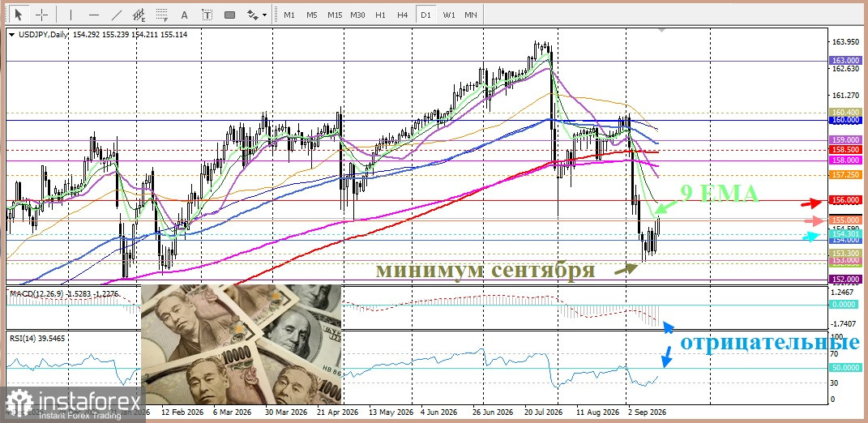Image resolution: width=868 pixels, height=423 pixels.
Task: Choose the vertical line drawing tool
Action: click(x=71, y=15)
